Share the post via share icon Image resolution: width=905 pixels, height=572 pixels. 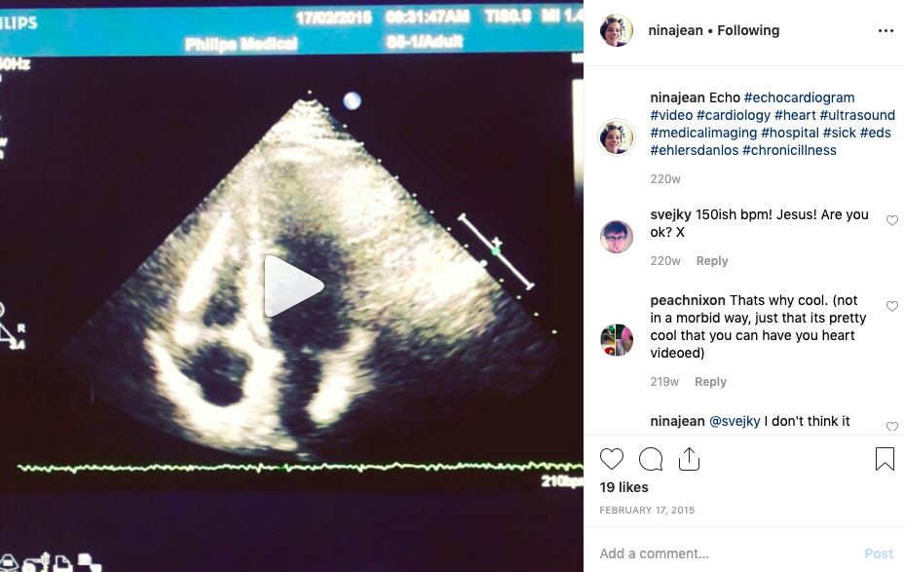click(689, 459)
